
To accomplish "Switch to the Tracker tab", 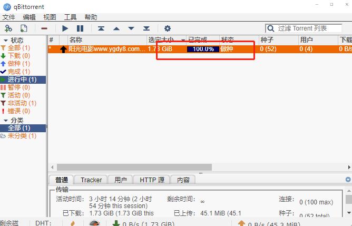I will [91, 180].
